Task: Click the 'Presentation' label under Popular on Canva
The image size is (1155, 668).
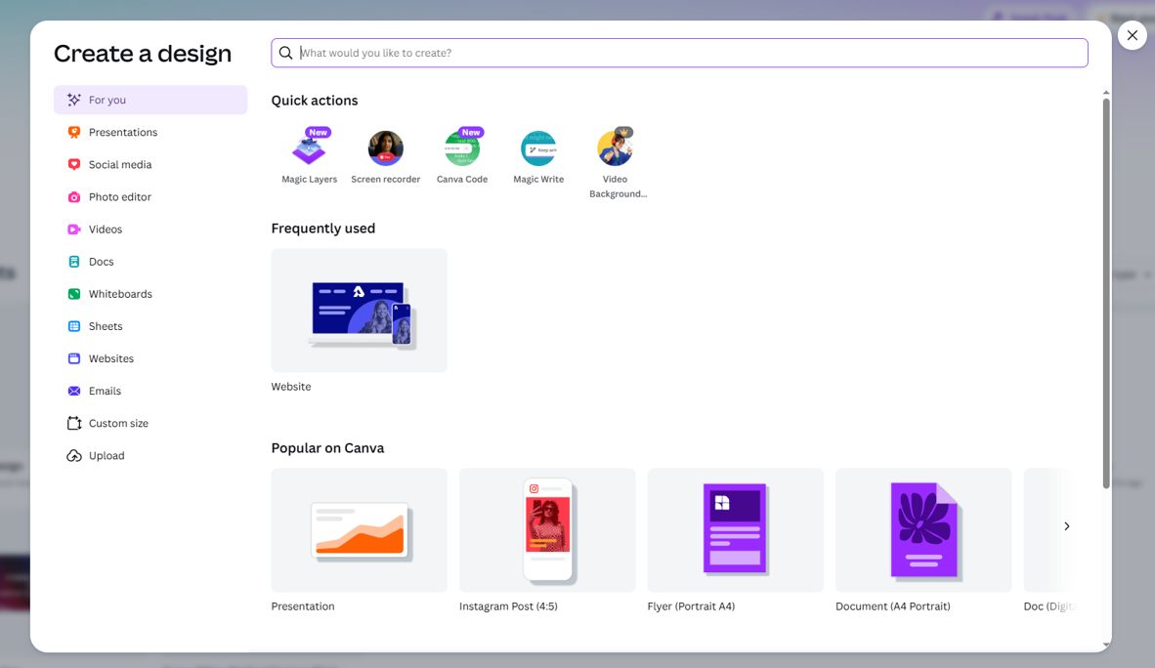Action: coord(303,606)
